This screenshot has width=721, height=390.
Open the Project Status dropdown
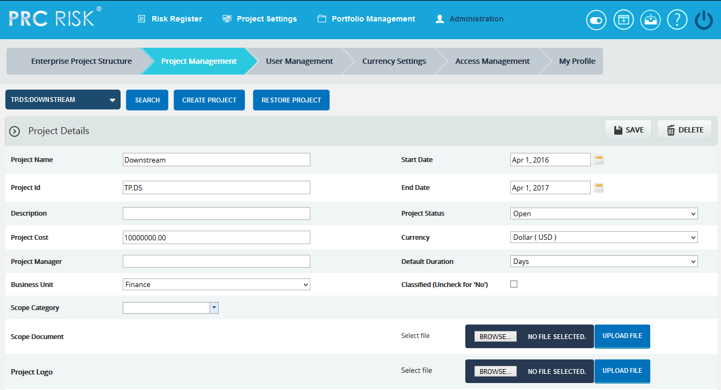tap(604, 214)
